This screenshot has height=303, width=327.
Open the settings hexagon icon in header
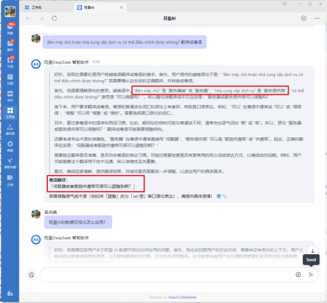303,18
